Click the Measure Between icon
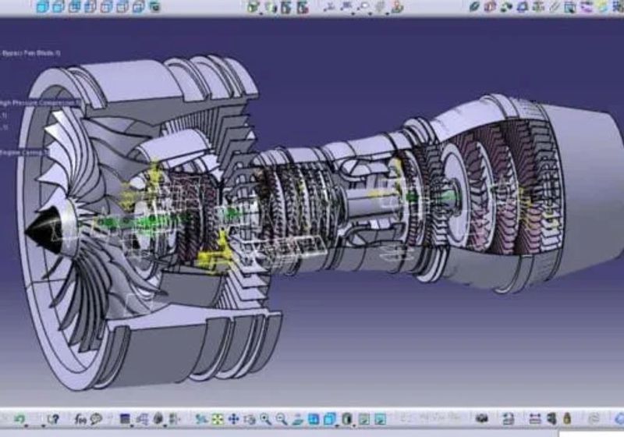This screenshot has width=624, height=437. [535, 419]
